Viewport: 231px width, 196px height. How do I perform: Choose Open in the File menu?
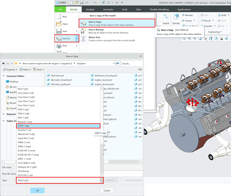click(x=67, y=24)
